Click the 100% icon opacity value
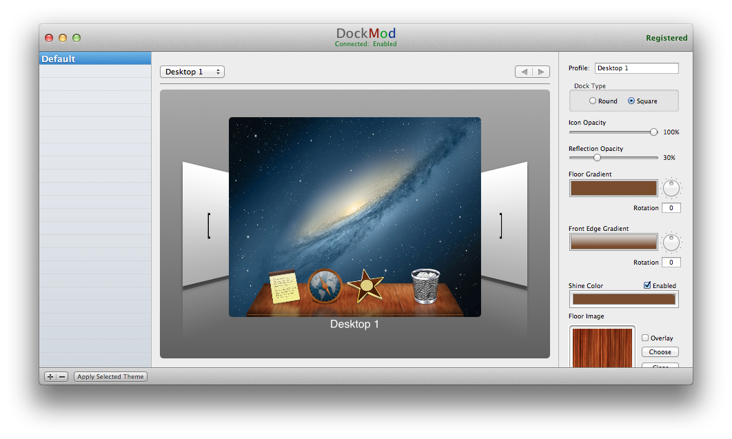 click(x=671, y=132)
